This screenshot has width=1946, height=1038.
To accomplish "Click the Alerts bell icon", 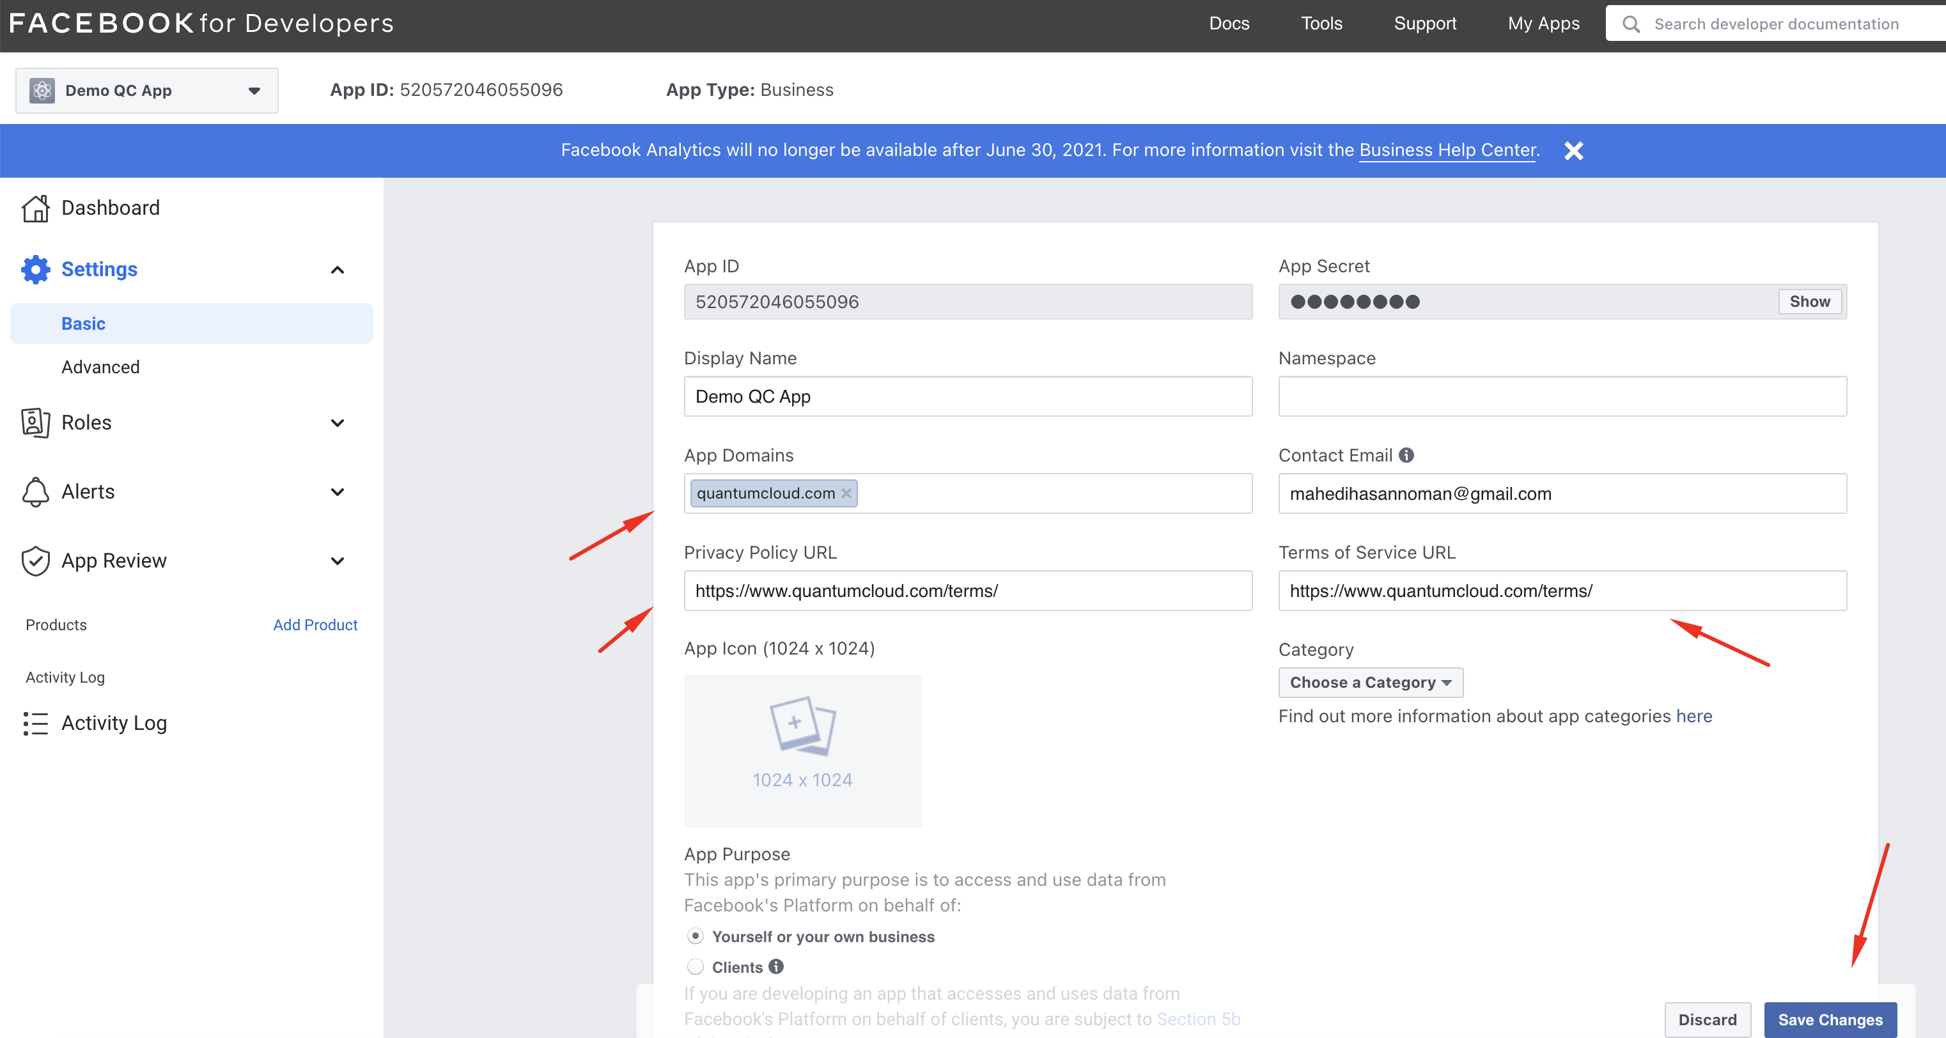I will click(x=36, y=492).
